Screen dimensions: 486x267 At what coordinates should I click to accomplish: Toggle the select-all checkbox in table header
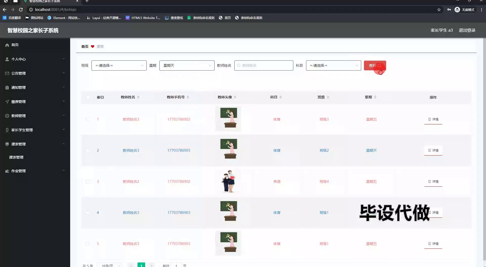(88, 97)
